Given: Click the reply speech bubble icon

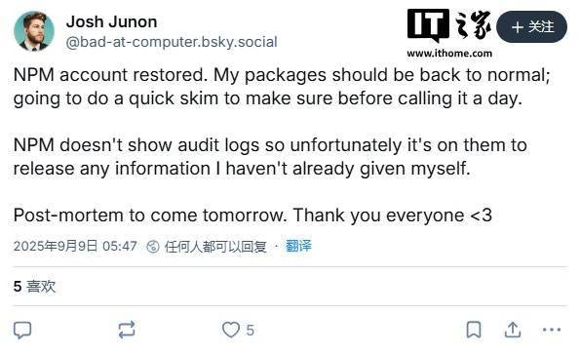Looking at the screenshot, I should (22, 330).
